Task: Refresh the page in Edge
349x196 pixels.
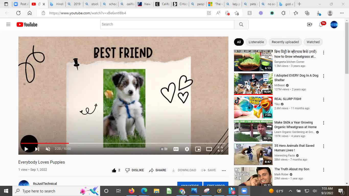Action: click(x=18, y=13)
